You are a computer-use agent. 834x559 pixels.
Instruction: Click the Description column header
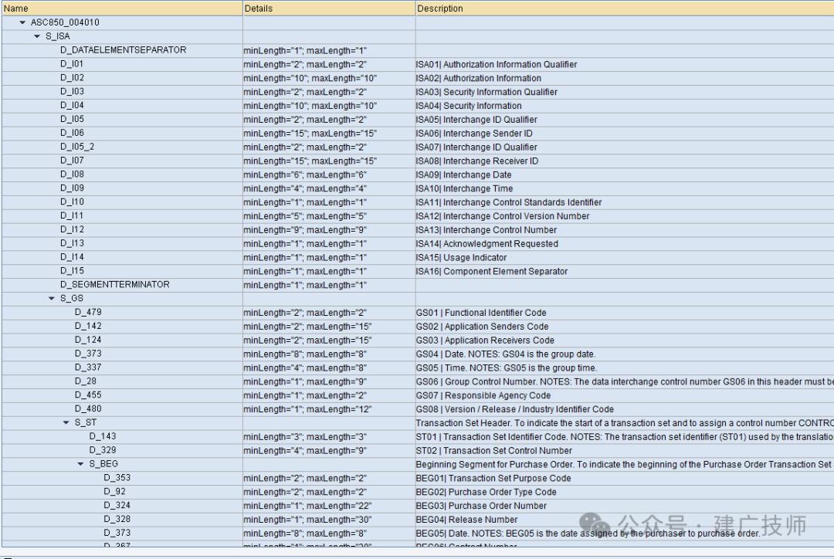[625, 8]
